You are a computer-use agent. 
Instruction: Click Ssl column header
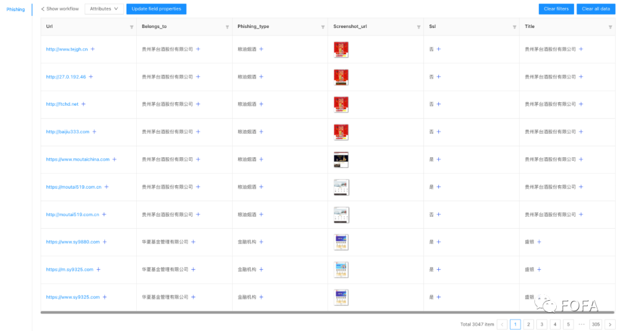[472, 27]
